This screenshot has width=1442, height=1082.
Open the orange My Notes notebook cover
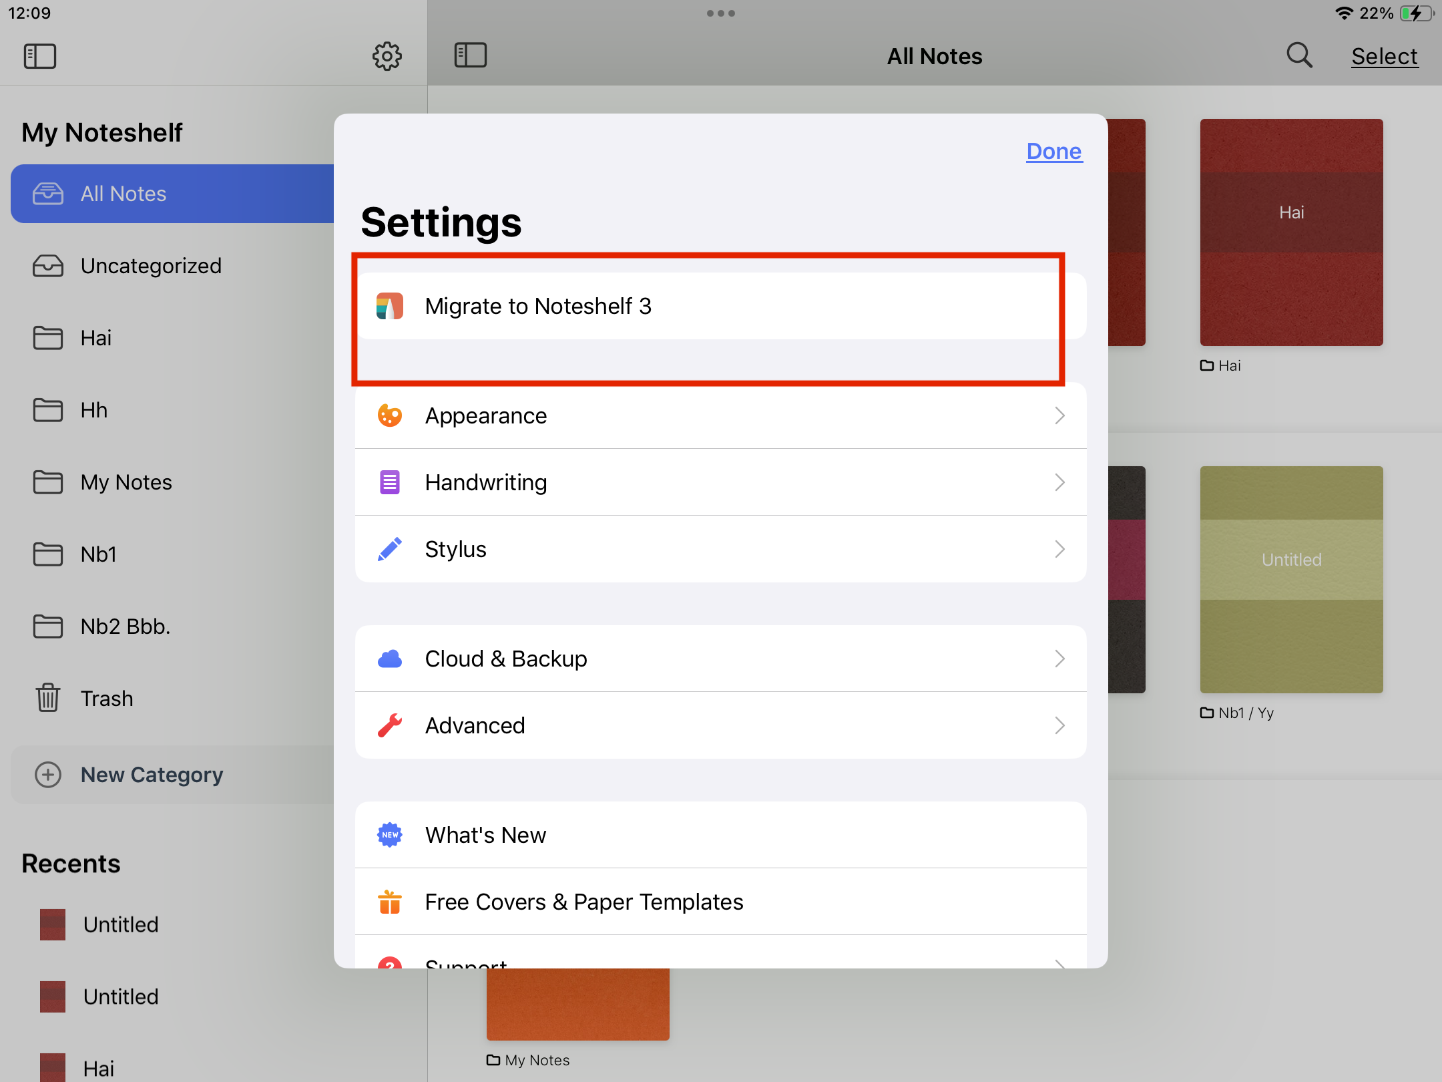(578, 1004)
